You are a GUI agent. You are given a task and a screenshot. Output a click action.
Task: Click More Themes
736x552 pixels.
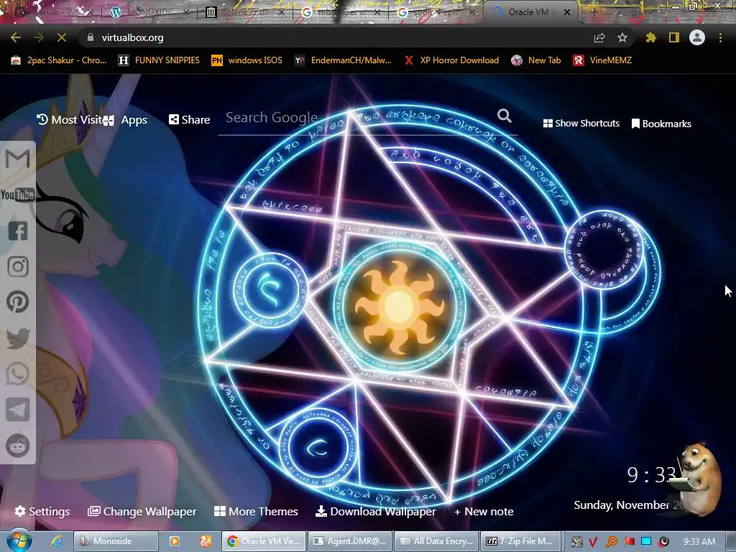click(x=257, y=511)
